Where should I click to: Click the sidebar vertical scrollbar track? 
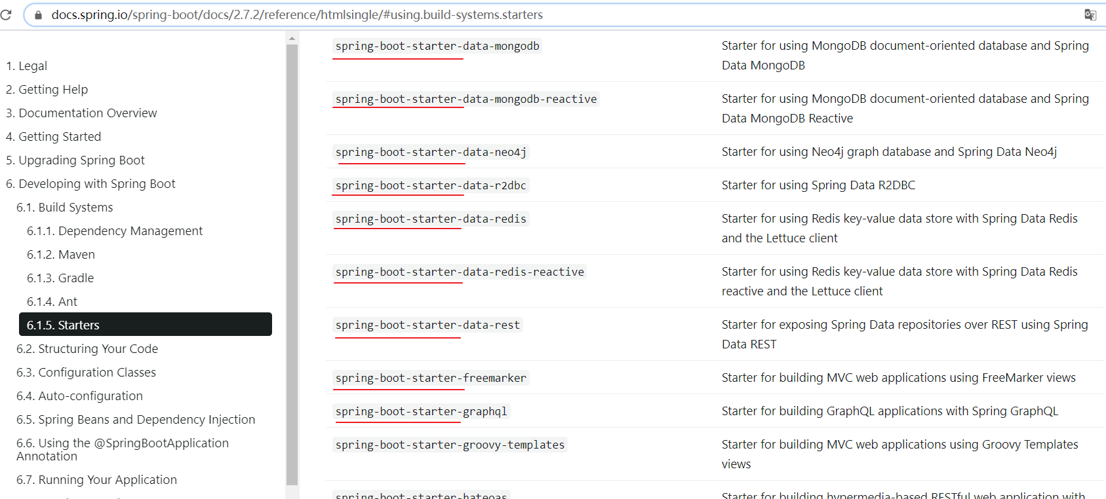click(292, 265)
